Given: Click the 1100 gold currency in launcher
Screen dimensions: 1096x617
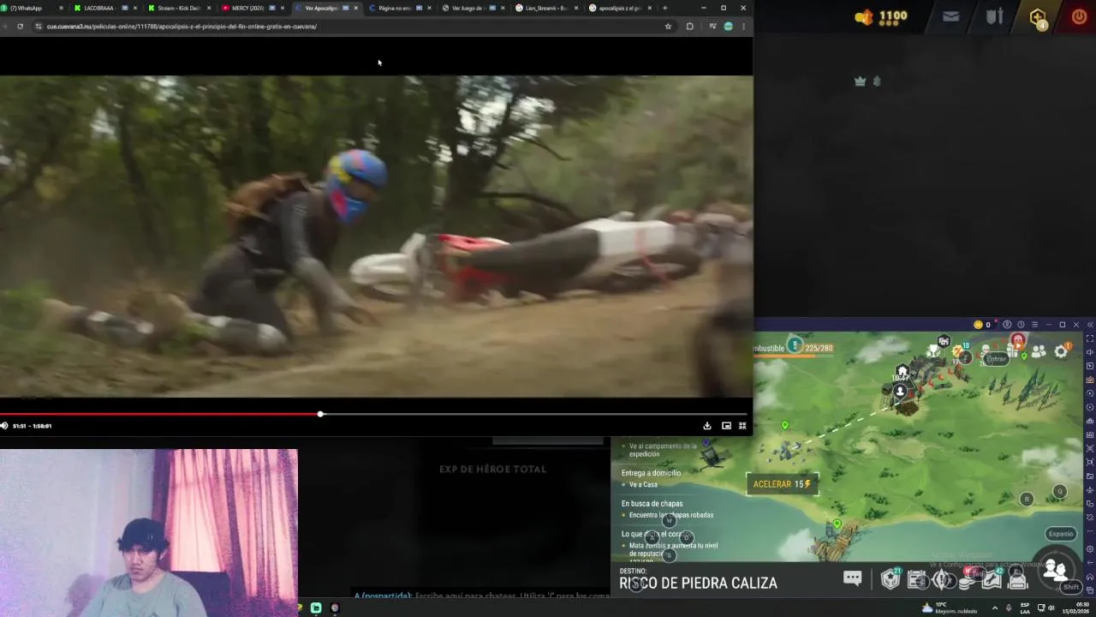Looking at the screenshot, I should [881, 16].
